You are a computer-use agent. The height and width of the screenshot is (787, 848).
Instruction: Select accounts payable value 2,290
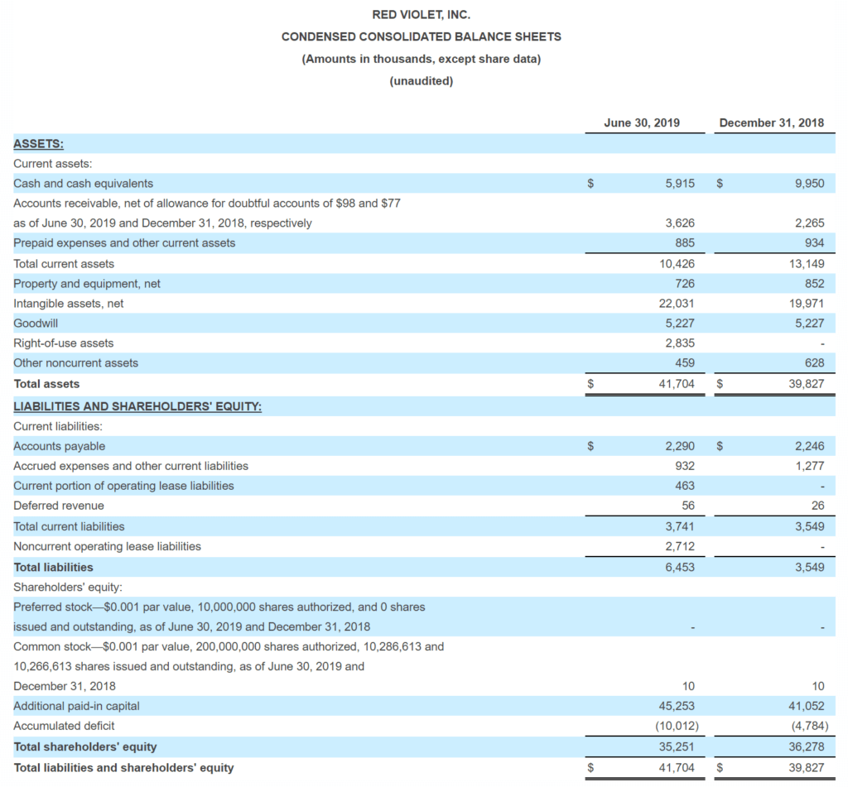[680, 447]
